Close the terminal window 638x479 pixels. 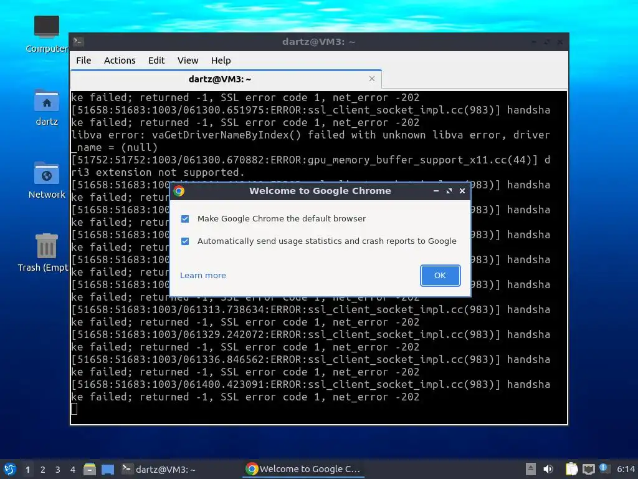click(560, 42)
